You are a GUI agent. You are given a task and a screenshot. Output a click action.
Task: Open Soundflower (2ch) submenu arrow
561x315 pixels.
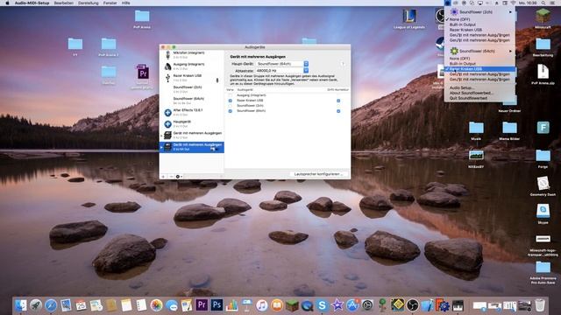click(x=510, y=11)
